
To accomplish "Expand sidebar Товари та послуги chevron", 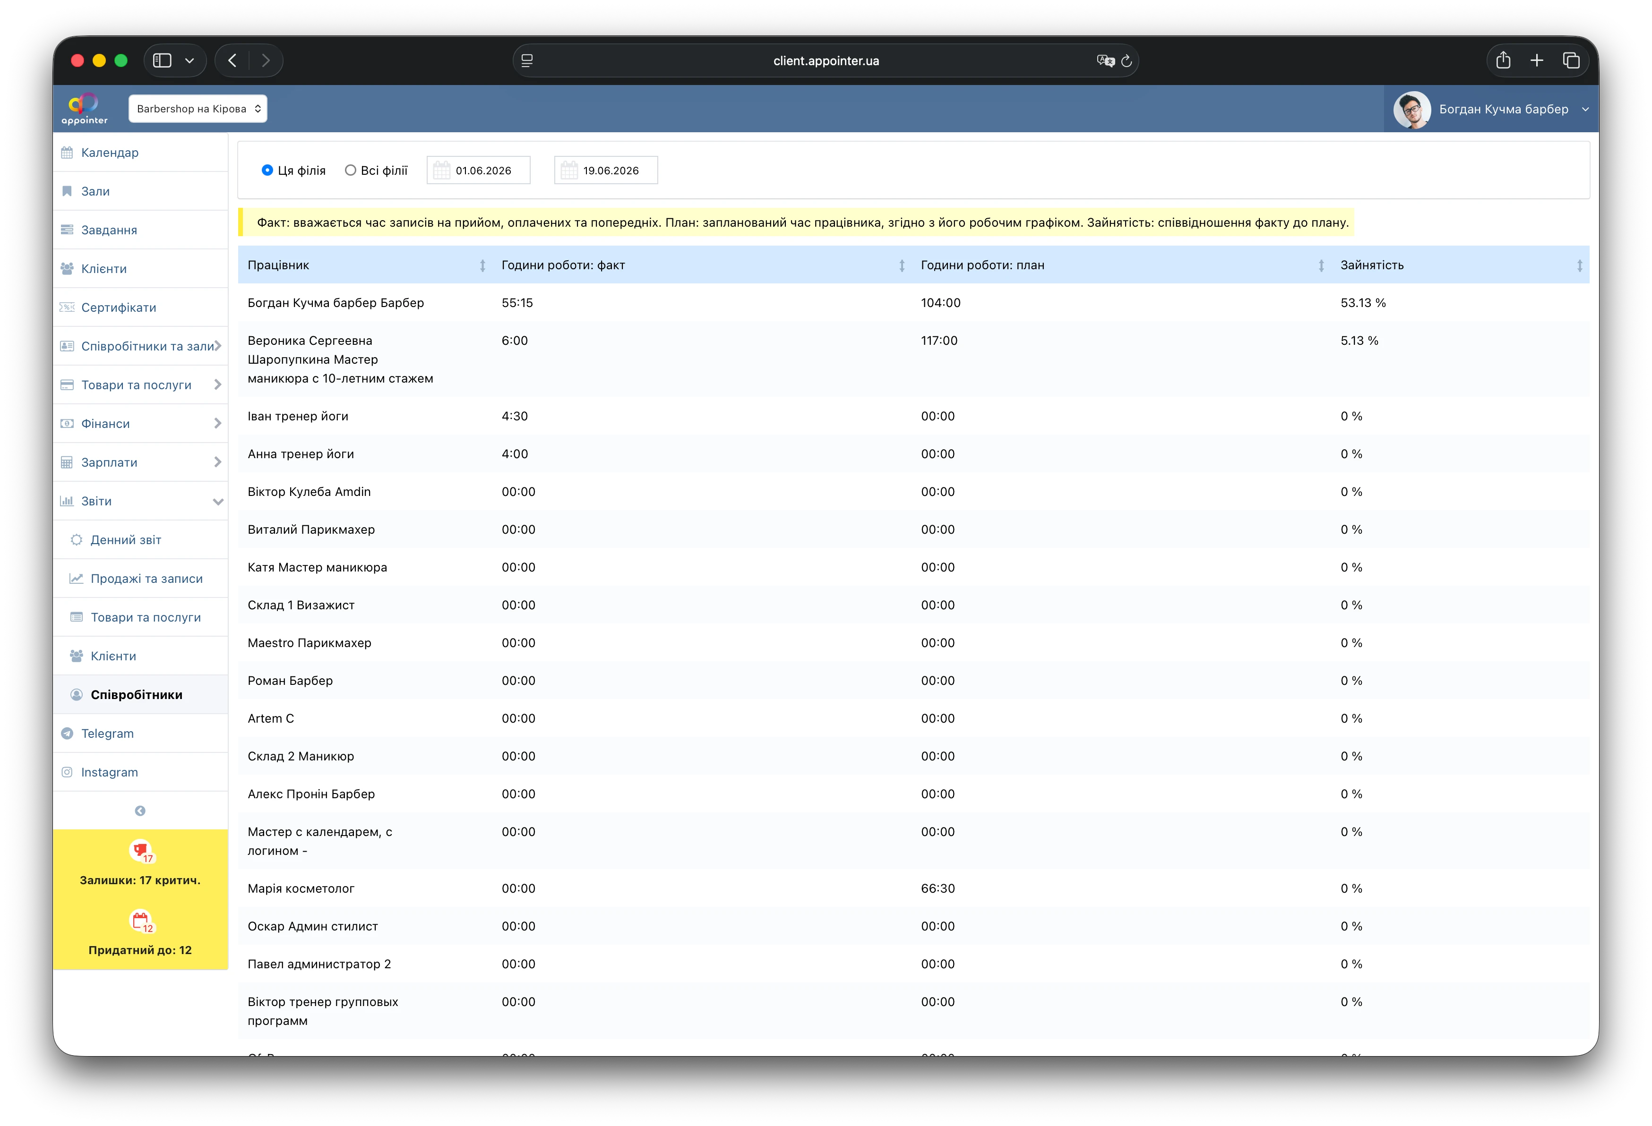I will 217,384.
